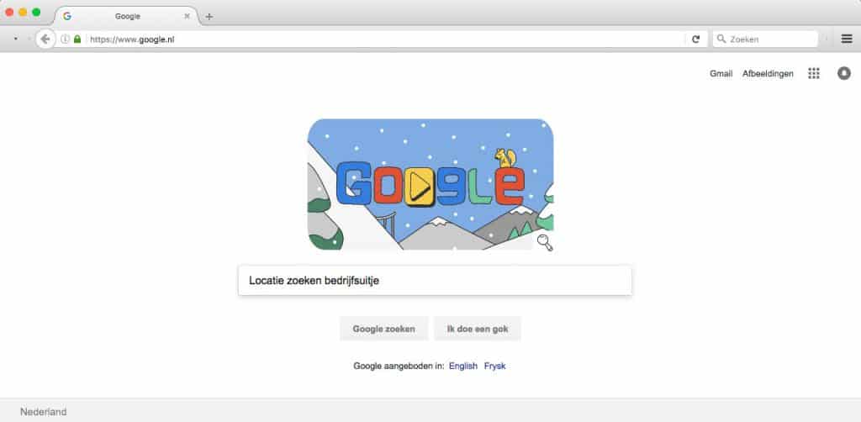Open the Firefox hamburger menu
Image resolution: width=861 pixels, height=422 pixels.
pyautogui.click(x=847, y=39)
